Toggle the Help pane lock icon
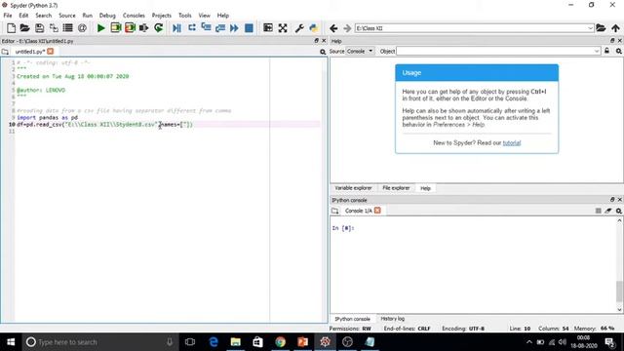 tap(606, 51)
